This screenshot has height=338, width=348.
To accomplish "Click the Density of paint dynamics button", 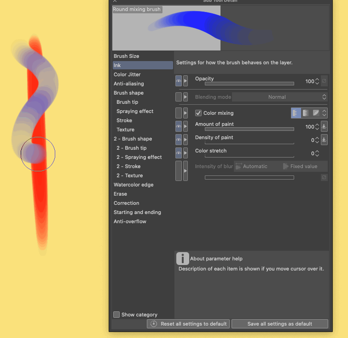I will pyautogui.click(x=324, y=140).
